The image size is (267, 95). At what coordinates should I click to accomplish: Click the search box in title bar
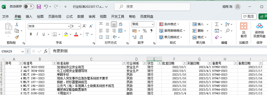tap(152, 7)
